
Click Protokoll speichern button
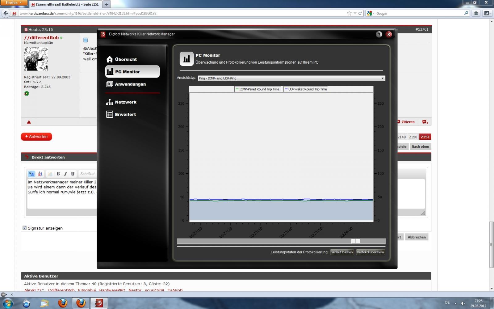click(371, 252)
